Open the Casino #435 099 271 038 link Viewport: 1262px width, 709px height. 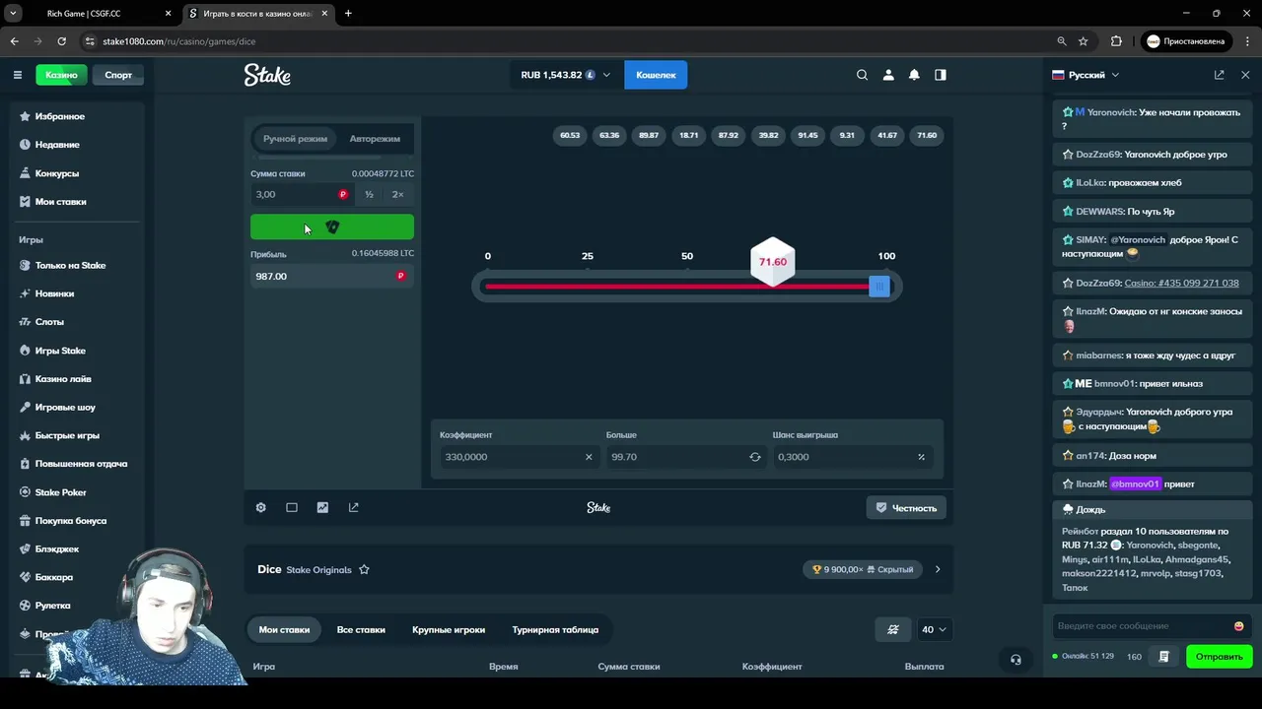click(1181, 284)
